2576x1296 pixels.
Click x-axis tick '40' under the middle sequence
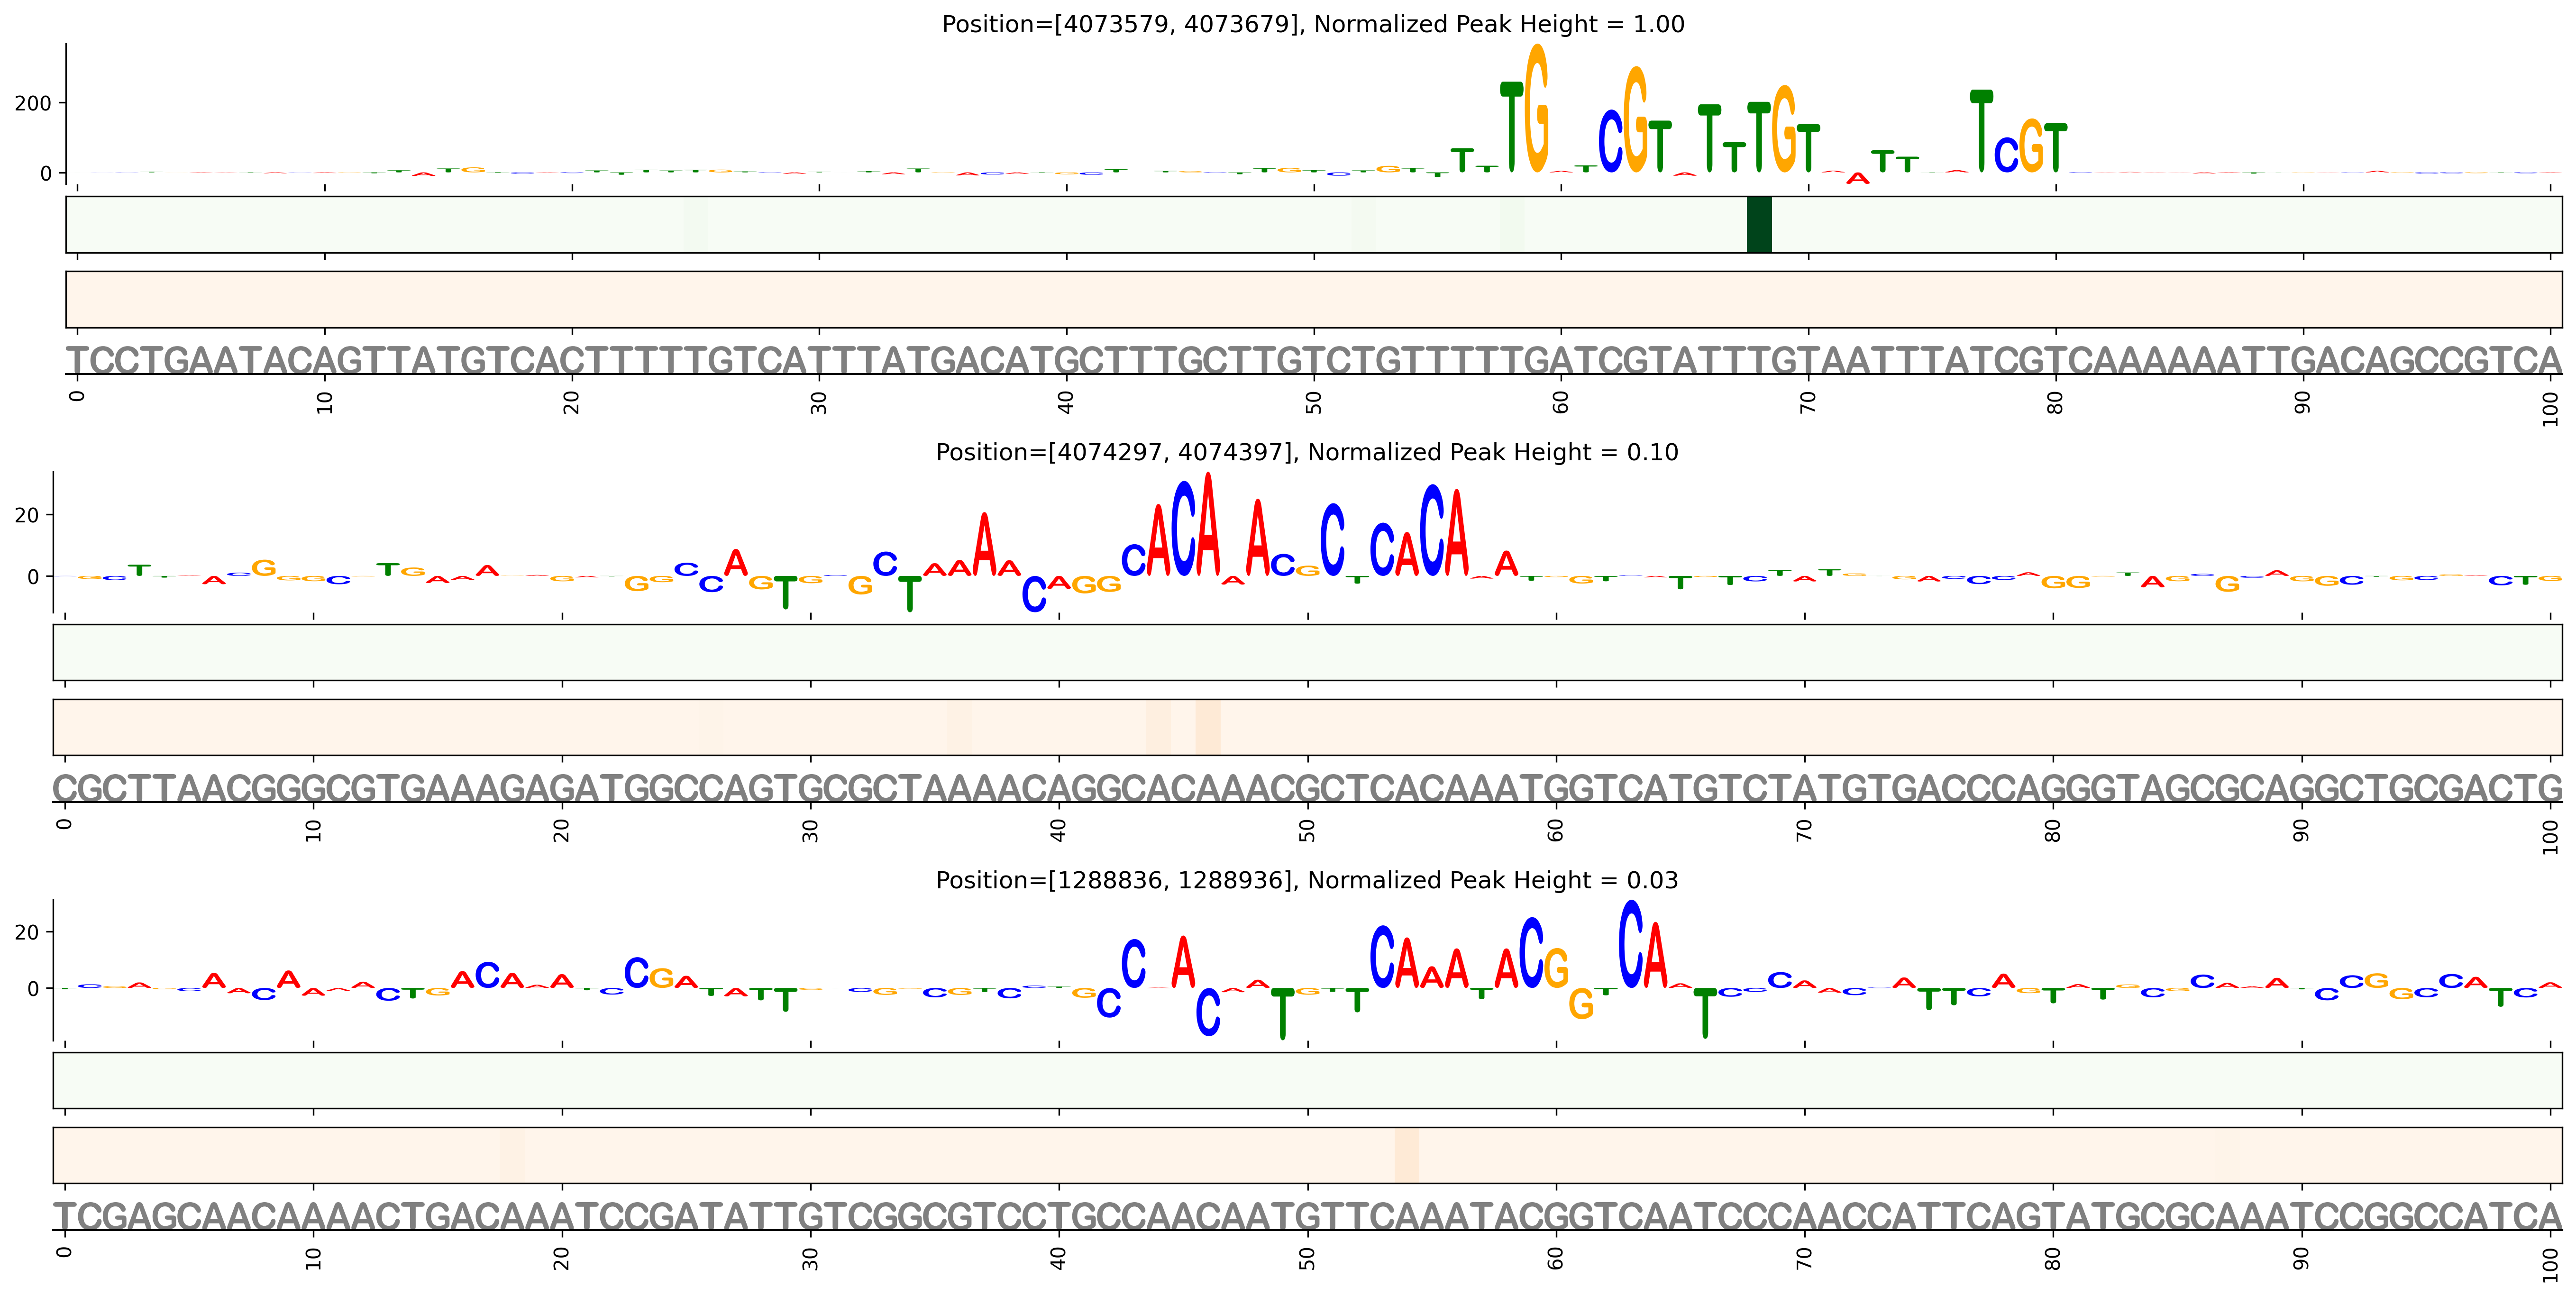click(1059, 830)
